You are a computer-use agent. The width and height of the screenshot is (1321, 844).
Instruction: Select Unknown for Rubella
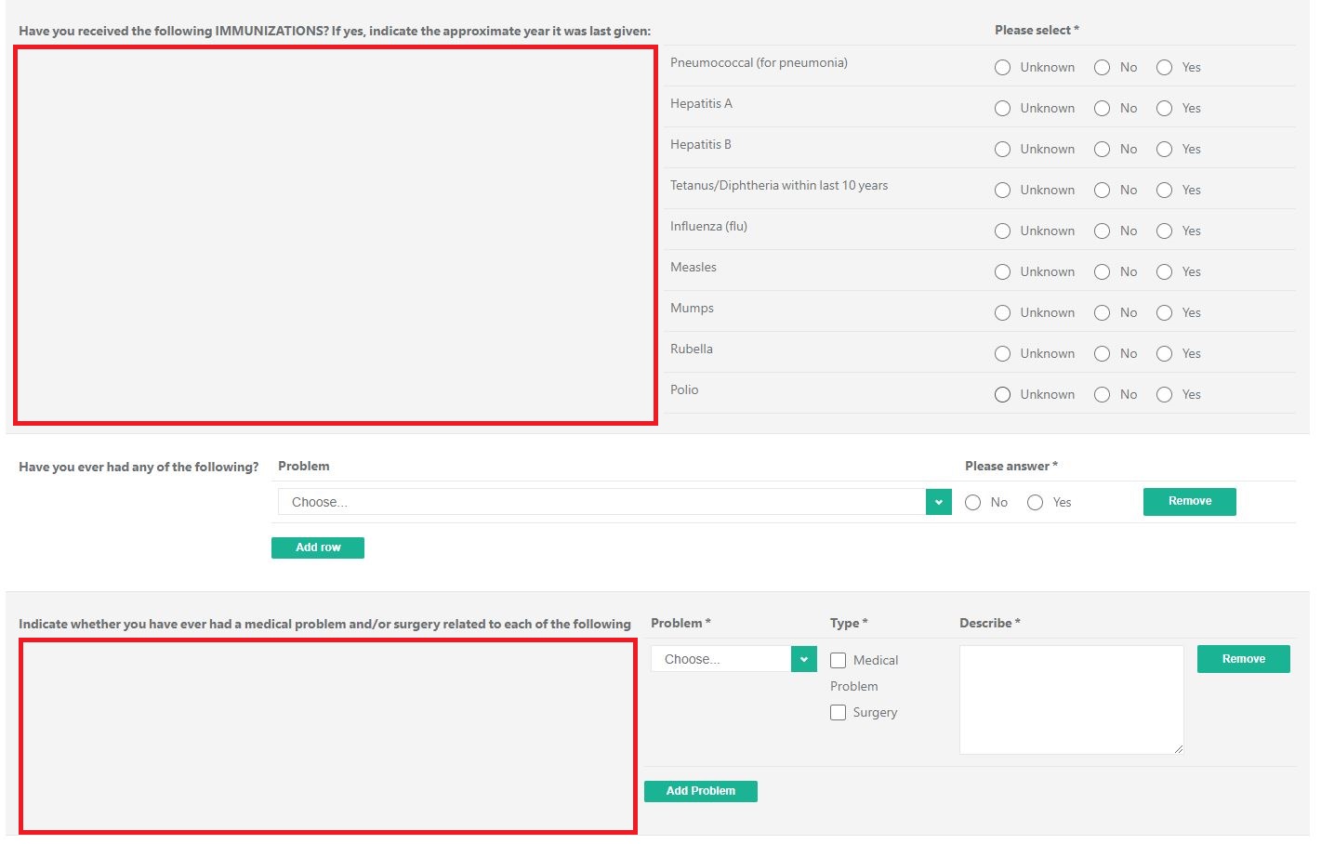[1002, 353]
